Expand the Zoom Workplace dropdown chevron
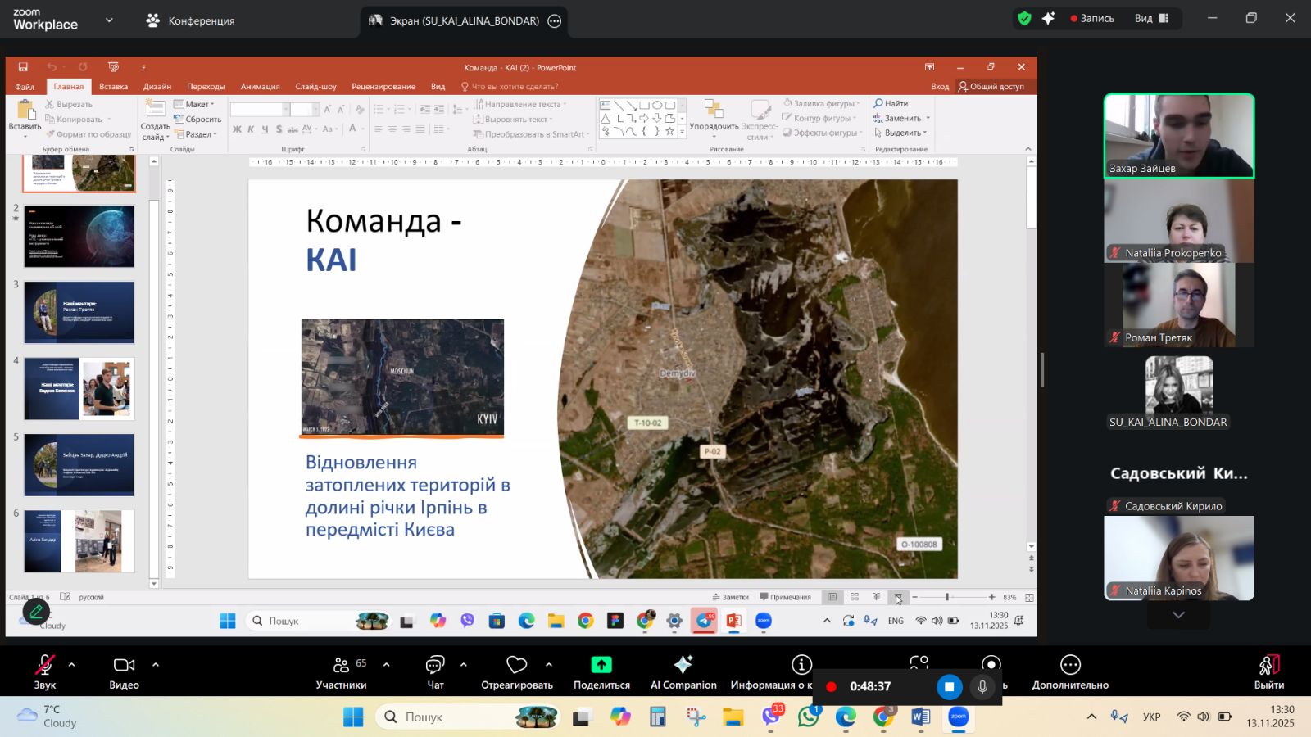The width and height of the screenshot is (1311, 737). coord(109,20)
